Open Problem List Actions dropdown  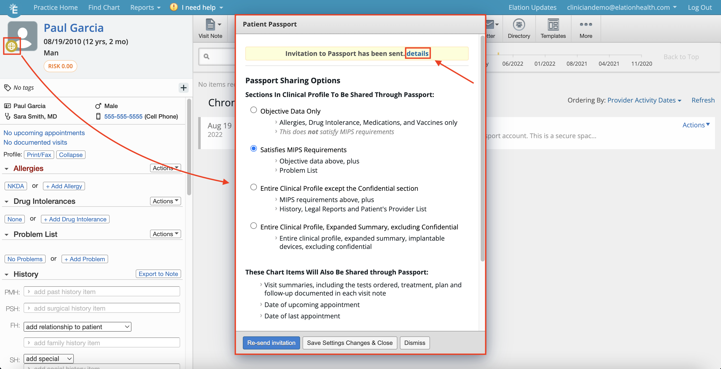tap(165, 234)
